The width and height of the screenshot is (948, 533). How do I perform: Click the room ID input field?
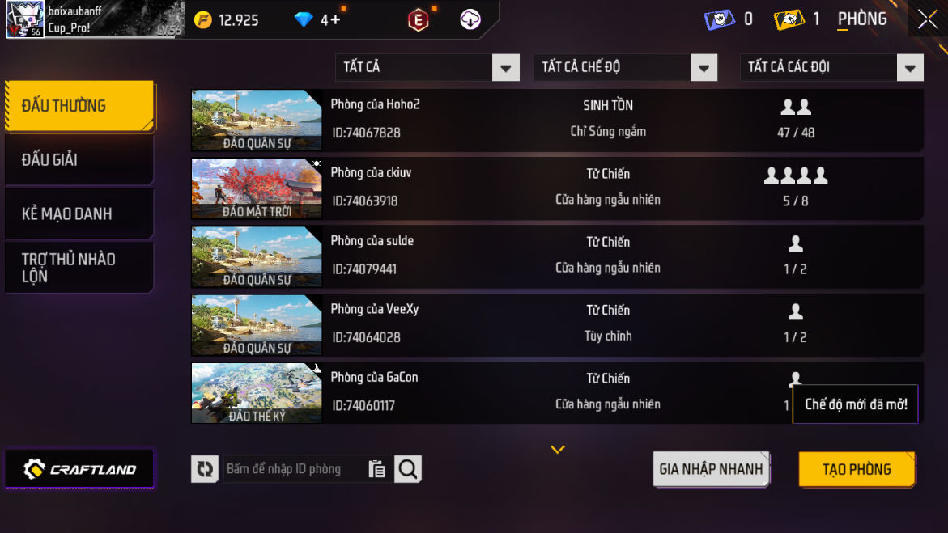295,469
